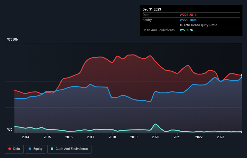
Task: Toggle Cash And Equivalents legend button
Action: pyautogui.click(x=69, y=149)
